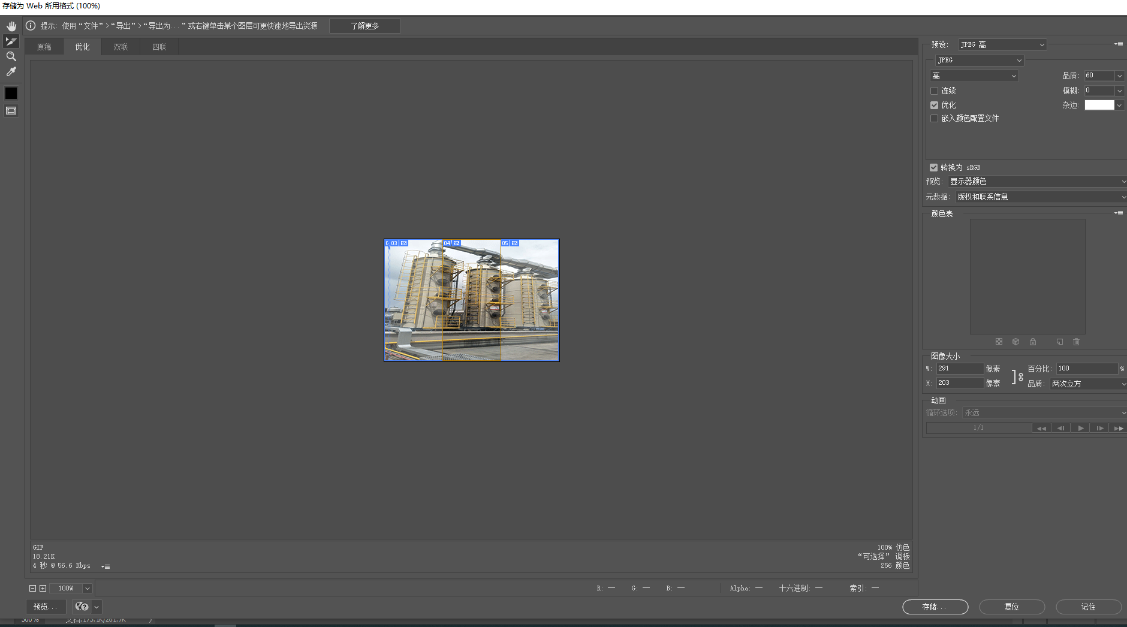Click the 存储 save button
1127x627 pixels.
[x=935, y=607]
